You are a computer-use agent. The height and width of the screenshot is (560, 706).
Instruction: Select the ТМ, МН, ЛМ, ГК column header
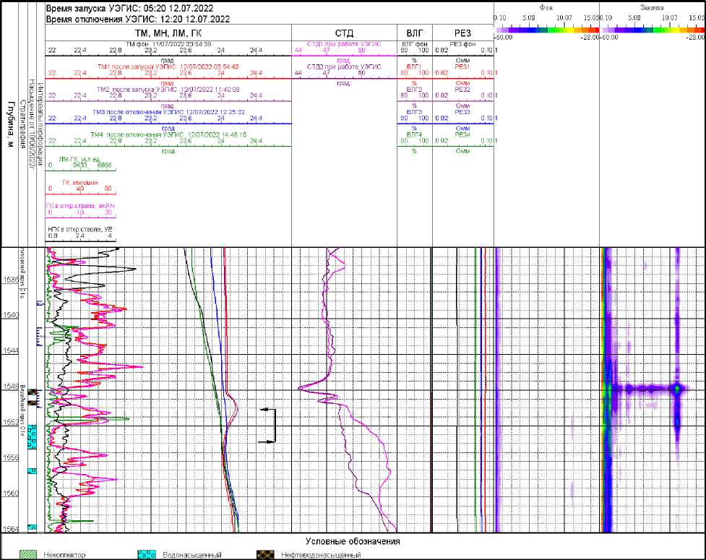click(168, 34)
